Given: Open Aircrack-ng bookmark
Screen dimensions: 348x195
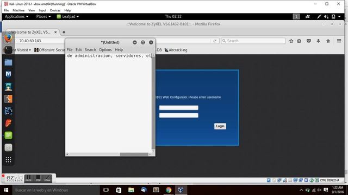Looking at the screenshot, I should pyautogui.click(x=176, y=50).
